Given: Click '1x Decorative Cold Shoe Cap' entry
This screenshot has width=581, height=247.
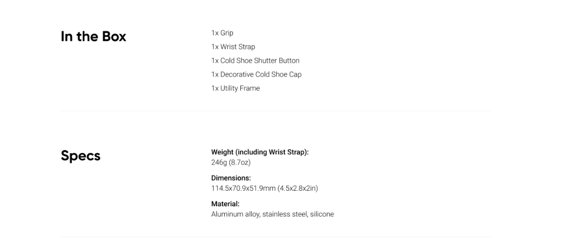Looking at the screenshot, I should [x=256, y=74].
